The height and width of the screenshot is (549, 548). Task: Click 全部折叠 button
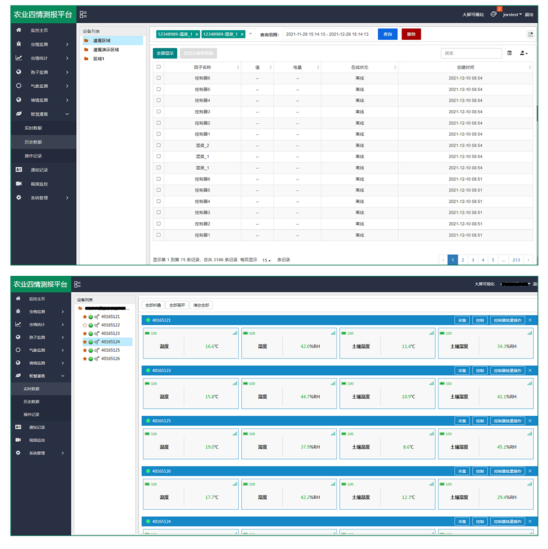153,305
